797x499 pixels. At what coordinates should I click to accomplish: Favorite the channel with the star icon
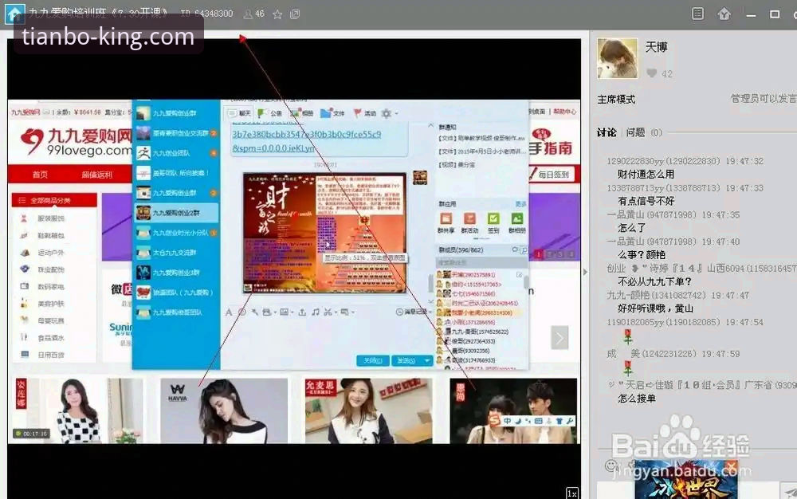[277, 14]
